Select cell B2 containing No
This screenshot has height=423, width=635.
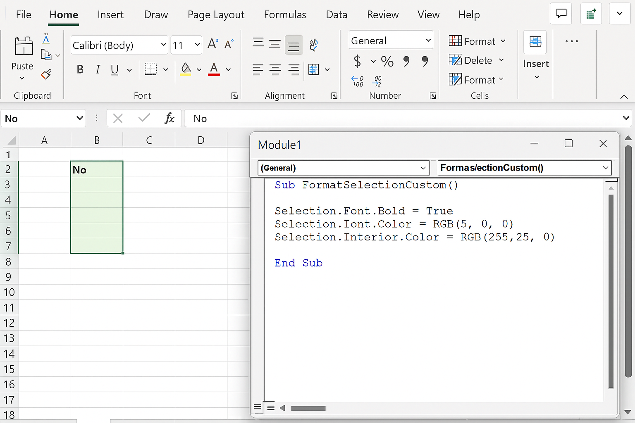click(97, 169)
